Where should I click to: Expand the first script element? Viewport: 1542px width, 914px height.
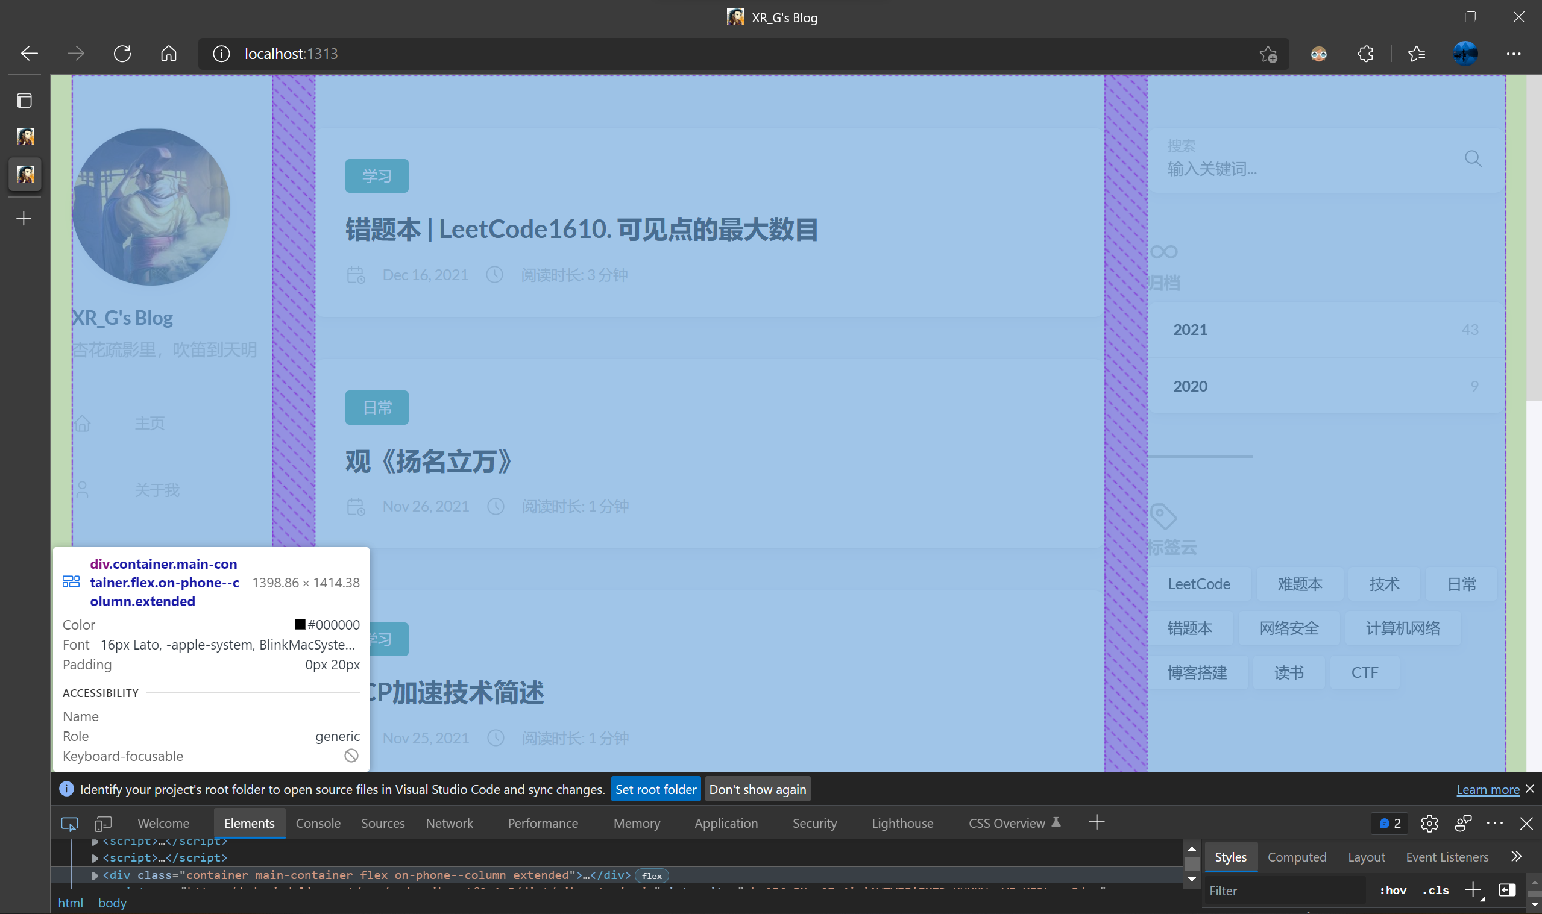(93, 841)
